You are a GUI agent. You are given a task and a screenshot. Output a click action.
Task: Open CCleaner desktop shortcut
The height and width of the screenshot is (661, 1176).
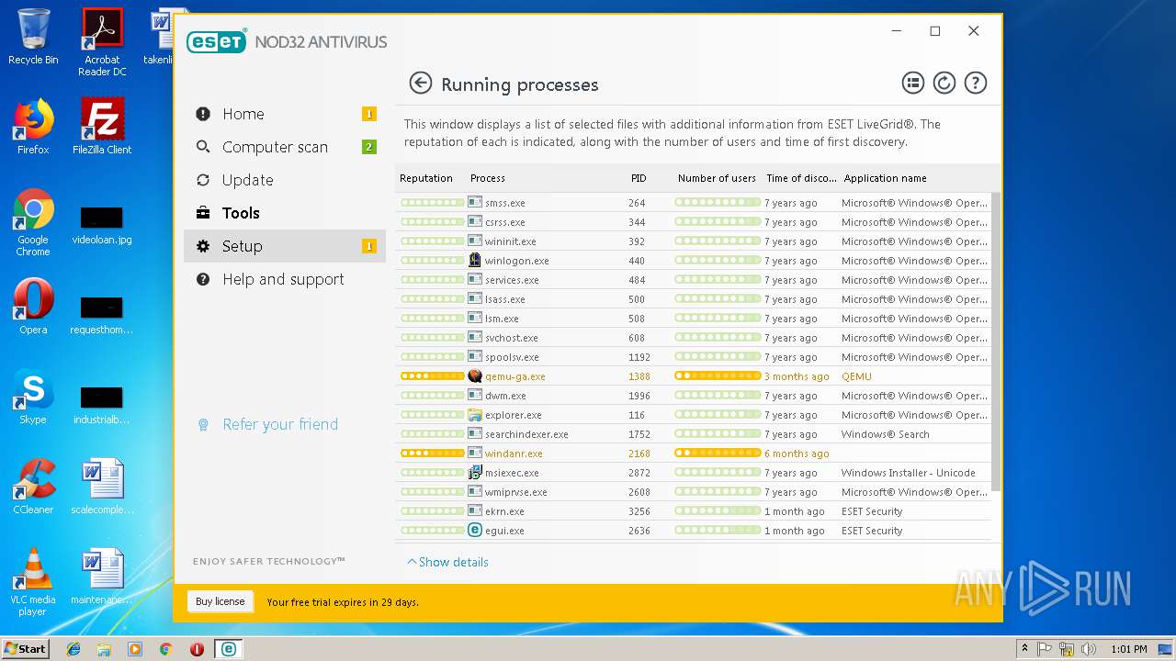coord(33,487)
